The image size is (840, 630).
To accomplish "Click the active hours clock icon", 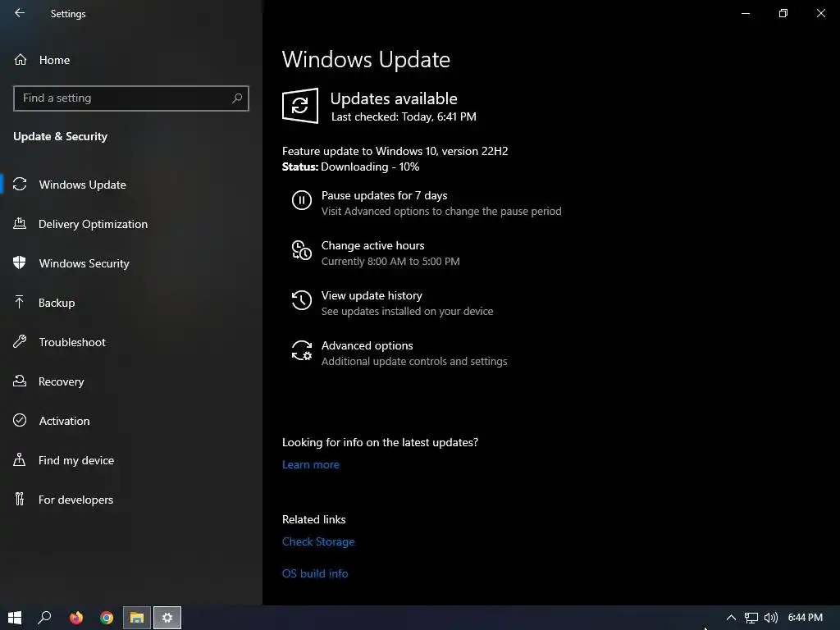I will point(302,250).
